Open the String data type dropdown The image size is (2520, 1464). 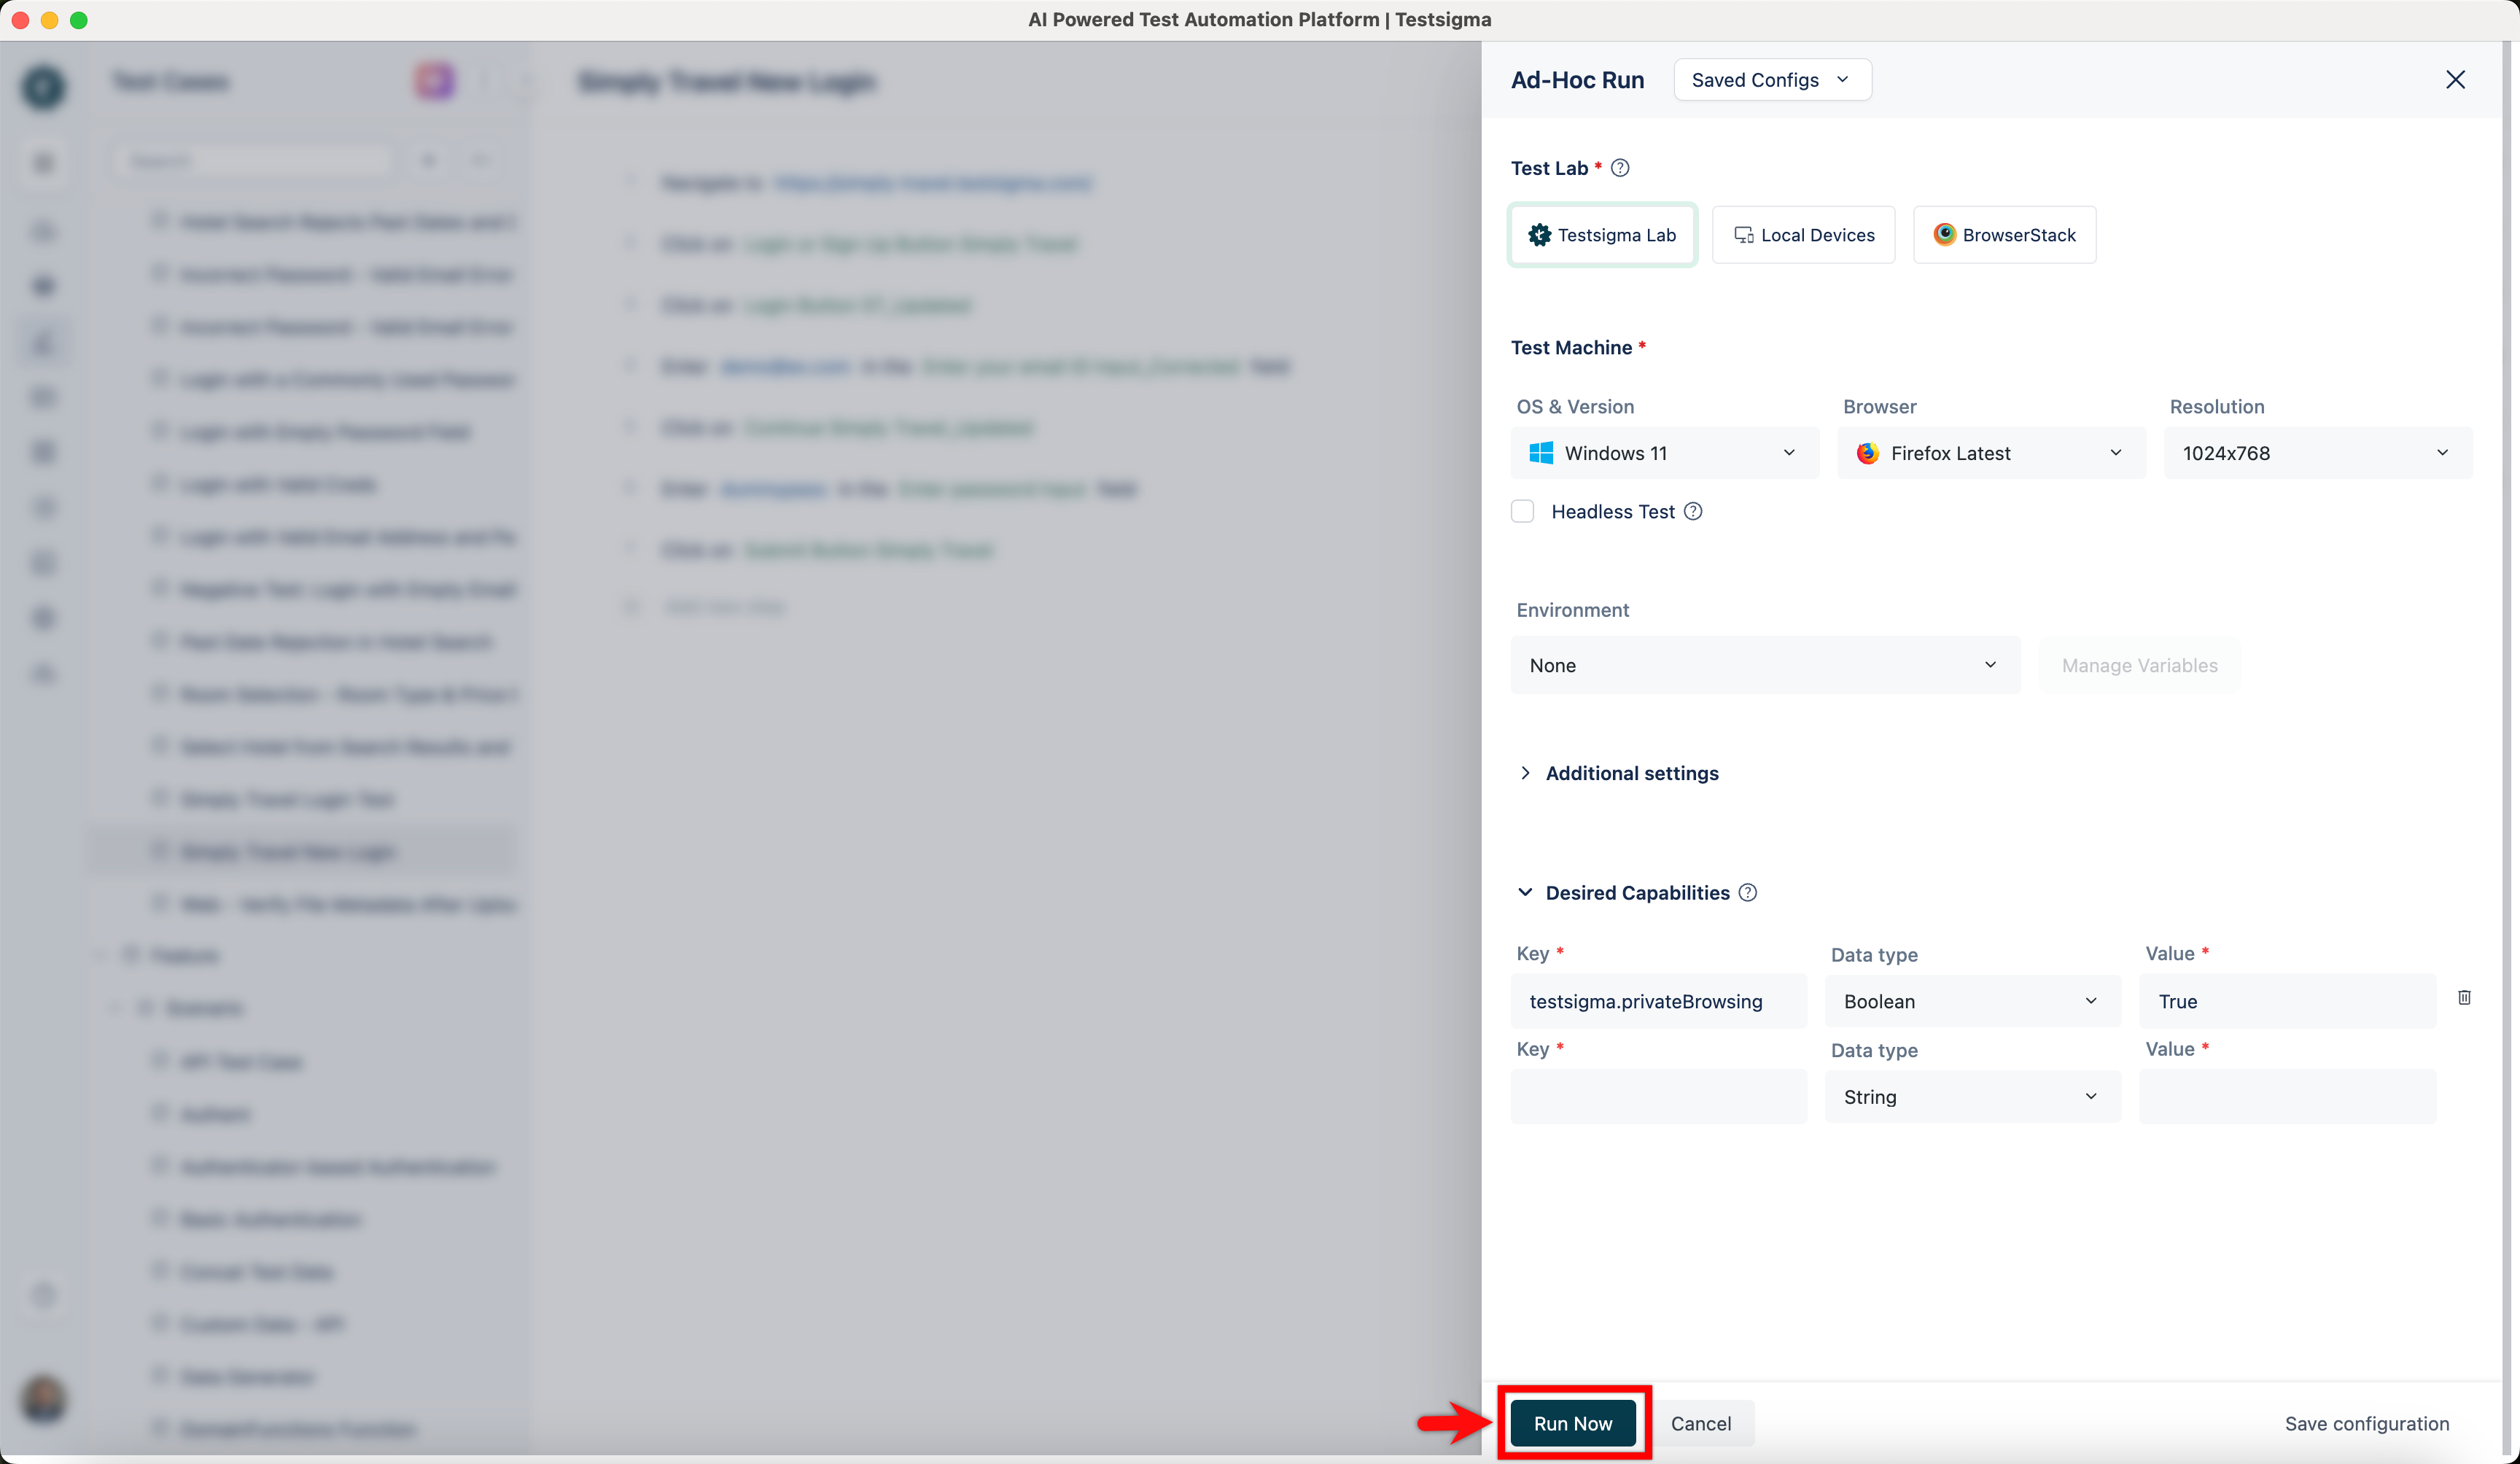pyautogui.click(x=1972, y=1097)
